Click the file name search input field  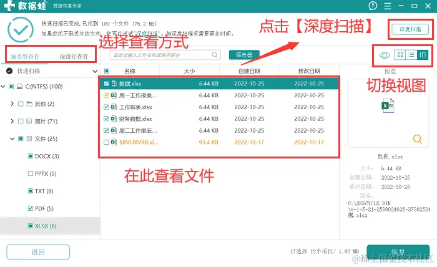pyautogui.click(x=165, y=55)
